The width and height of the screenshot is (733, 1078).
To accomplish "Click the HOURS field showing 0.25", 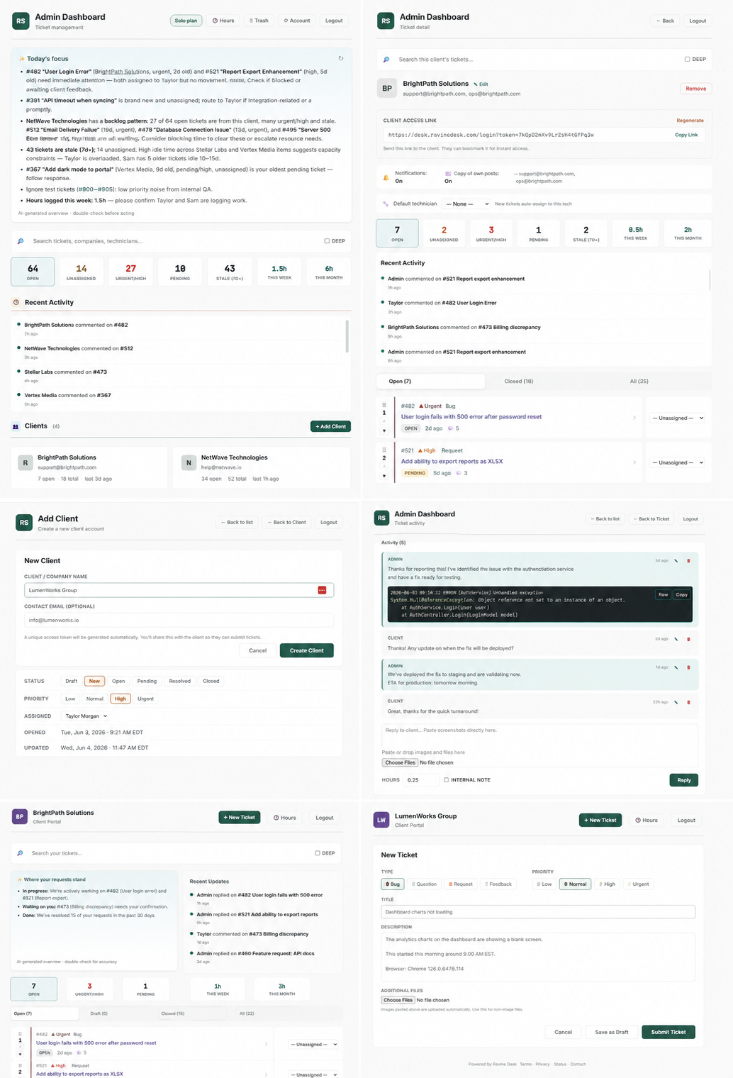I will tap(421, 780).
